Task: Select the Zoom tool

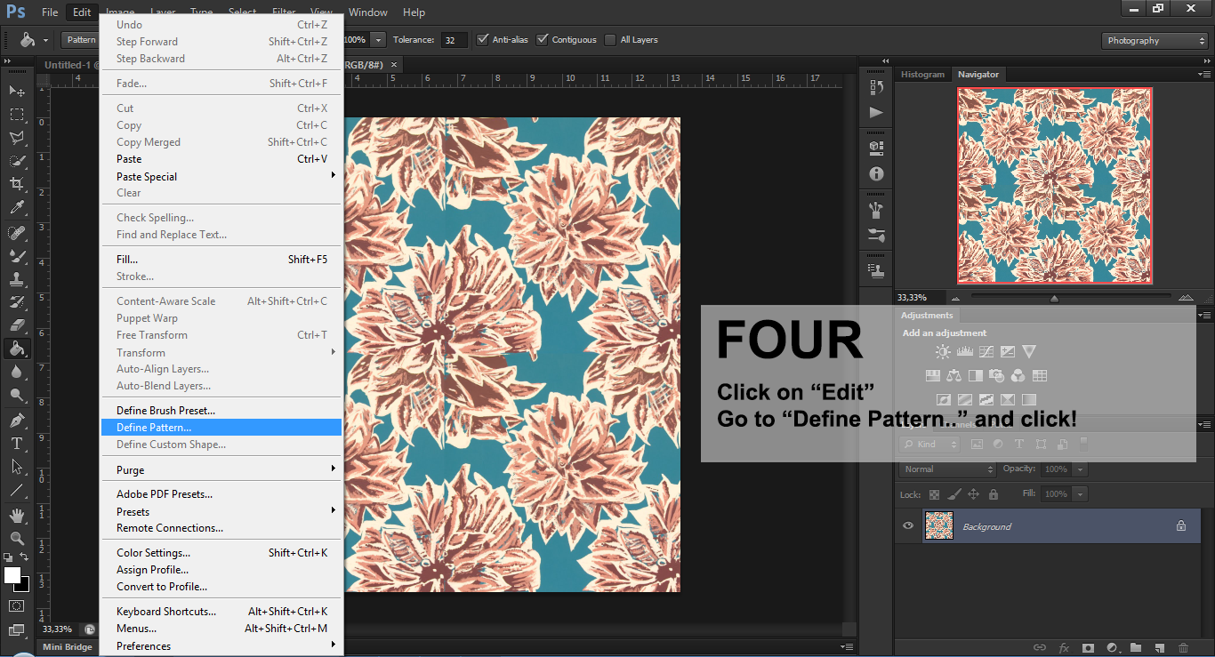Action: click(x=17, y=538)
